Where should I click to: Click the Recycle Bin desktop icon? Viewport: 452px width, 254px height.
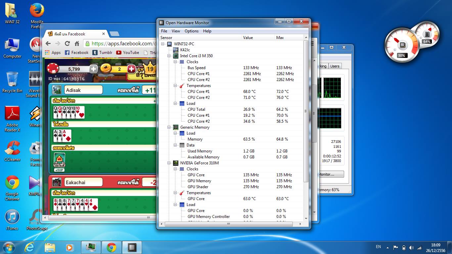(x=12, y=80)
